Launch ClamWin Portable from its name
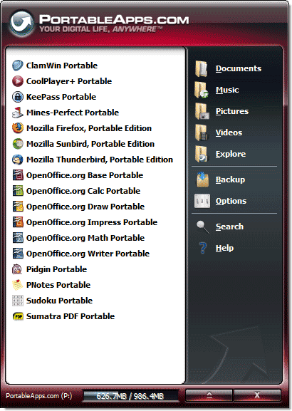 [x=62, y=66]
